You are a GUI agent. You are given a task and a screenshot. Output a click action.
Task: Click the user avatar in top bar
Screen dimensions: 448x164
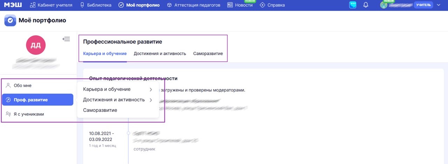(x=384, y=5)
